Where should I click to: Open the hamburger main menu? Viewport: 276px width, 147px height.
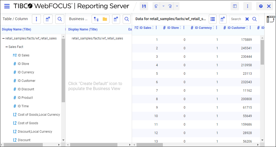(x=7, y=6)
